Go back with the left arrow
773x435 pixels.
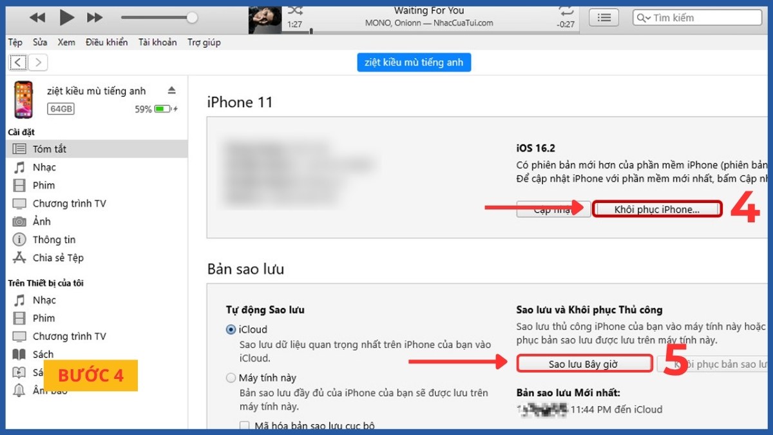tap(18, 63)
